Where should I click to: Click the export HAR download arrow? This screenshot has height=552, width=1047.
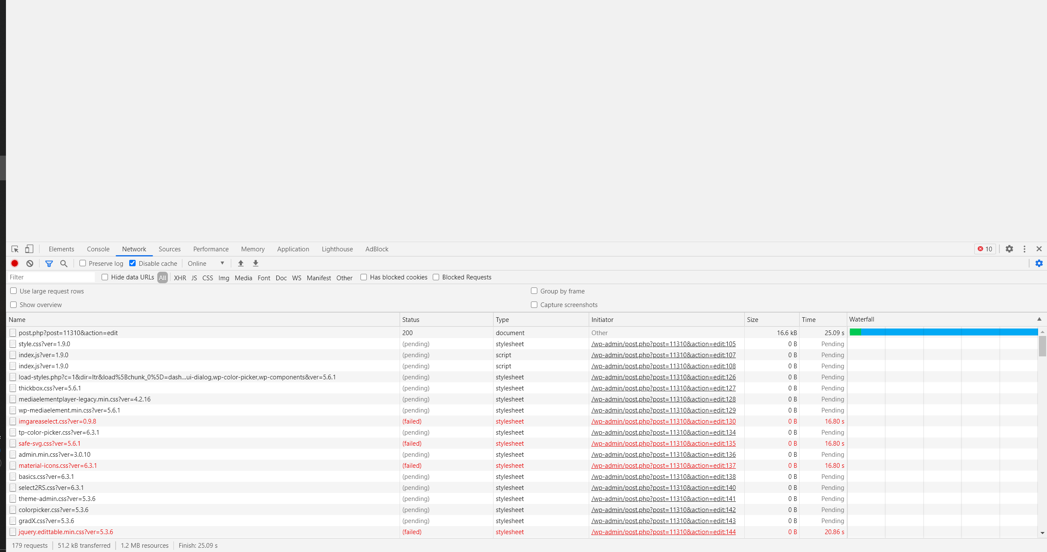[255, 263]
